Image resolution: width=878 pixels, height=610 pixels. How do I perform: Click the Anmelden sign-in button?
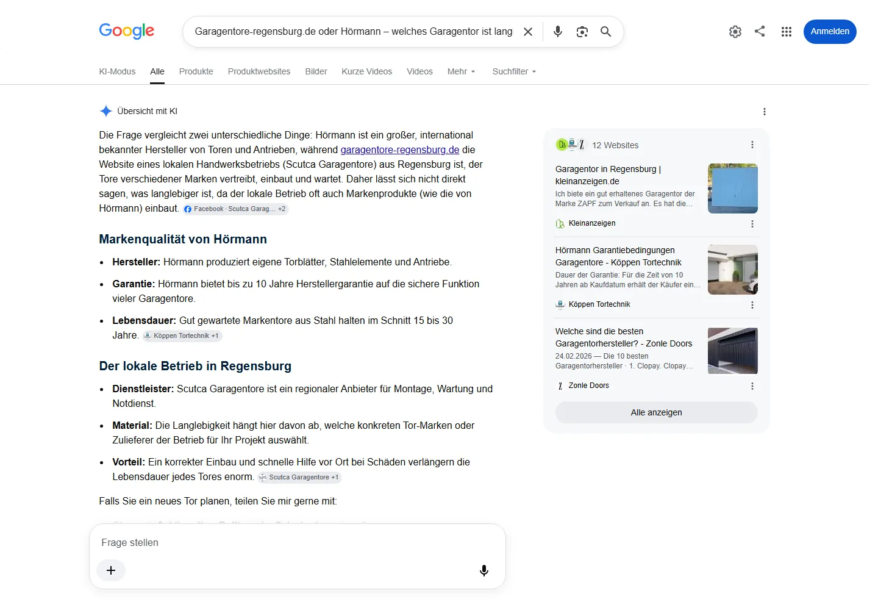point(830,32)
